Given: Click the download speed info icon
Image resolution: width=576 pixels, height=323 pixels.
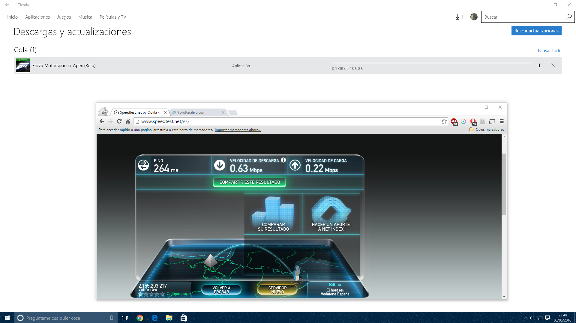Looking at the screenshot, I should pos(283,160).
